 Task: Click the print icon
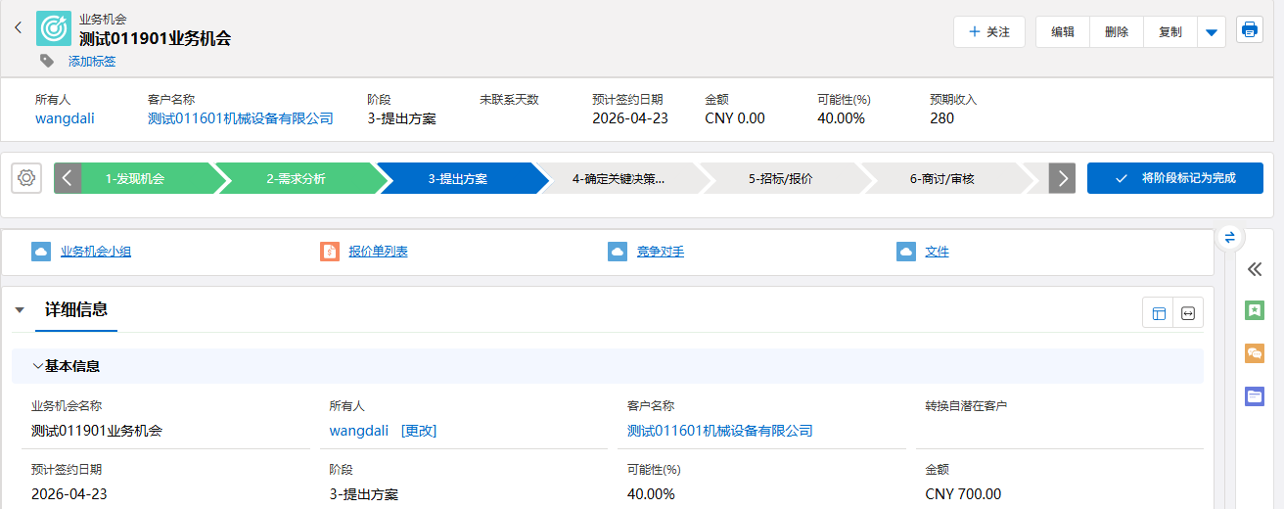[1249, 30]
